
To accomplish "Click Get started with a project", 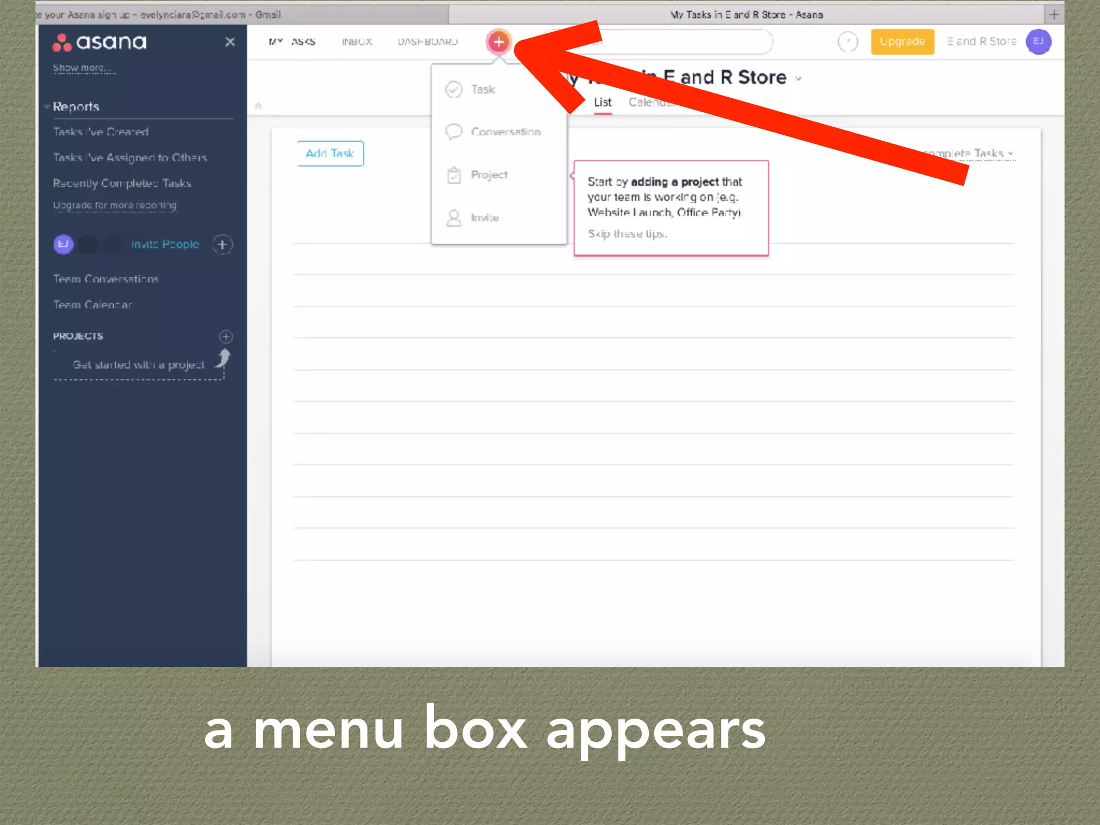I will point(139,365).
